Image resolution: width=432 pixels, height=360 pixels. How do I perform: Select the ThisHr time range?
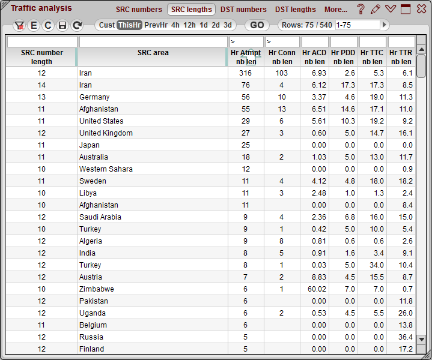click(129, 25)
